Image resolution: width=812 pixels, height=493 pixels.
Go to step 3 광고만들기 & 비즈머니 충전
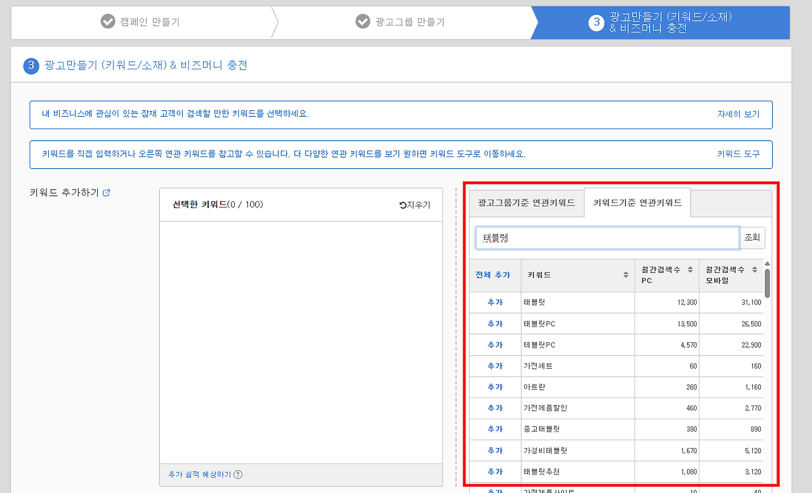(660, 23)
